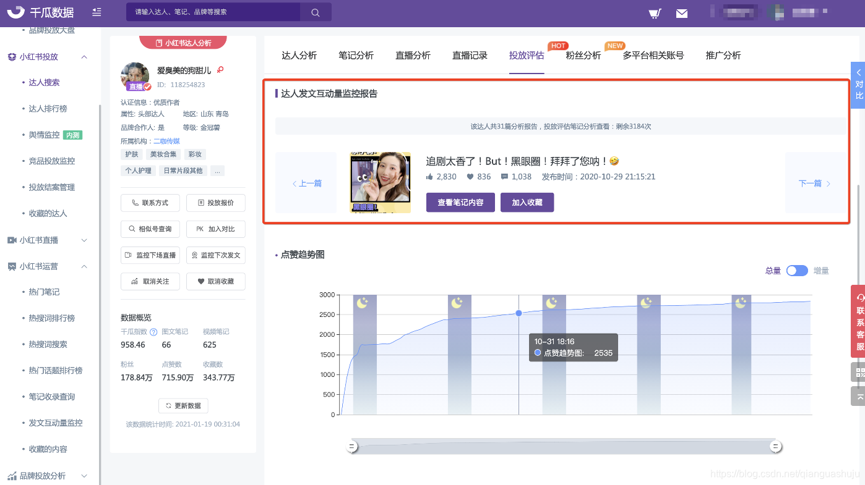This screenshot has width=865, height=485.
Task: Click the like thumbs-up count 2,830
Action: (441, 177)
